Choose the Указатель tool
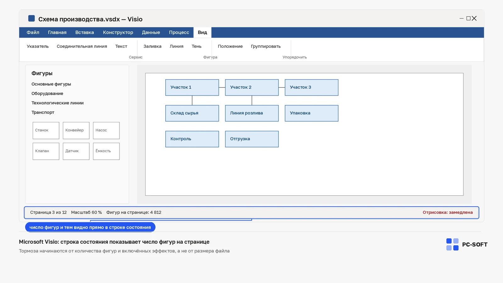This screenshot has height=283, width=503. pos(38,46)
